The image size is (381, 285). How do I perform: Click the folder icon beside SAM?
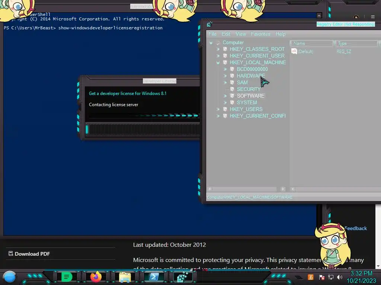point(232,82)
